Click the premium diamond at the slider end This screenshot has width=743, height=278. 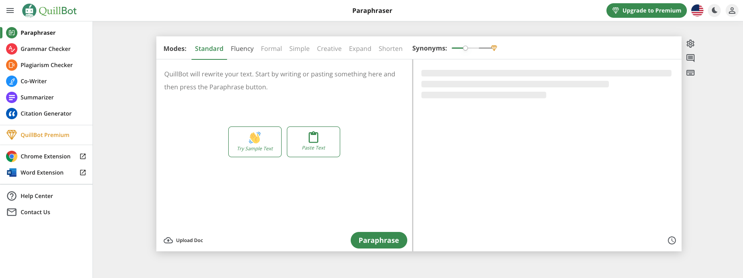pyautogui.click(x=494, y=48)
